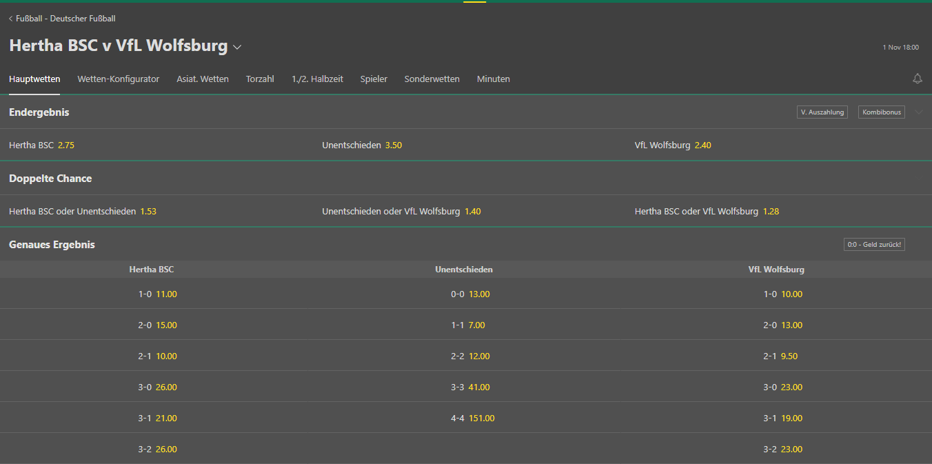Viewport: 932px width, 464px height.
Task: Pick Hertha BSC 3-1 at 21.00
Action: tap(157, 418)
